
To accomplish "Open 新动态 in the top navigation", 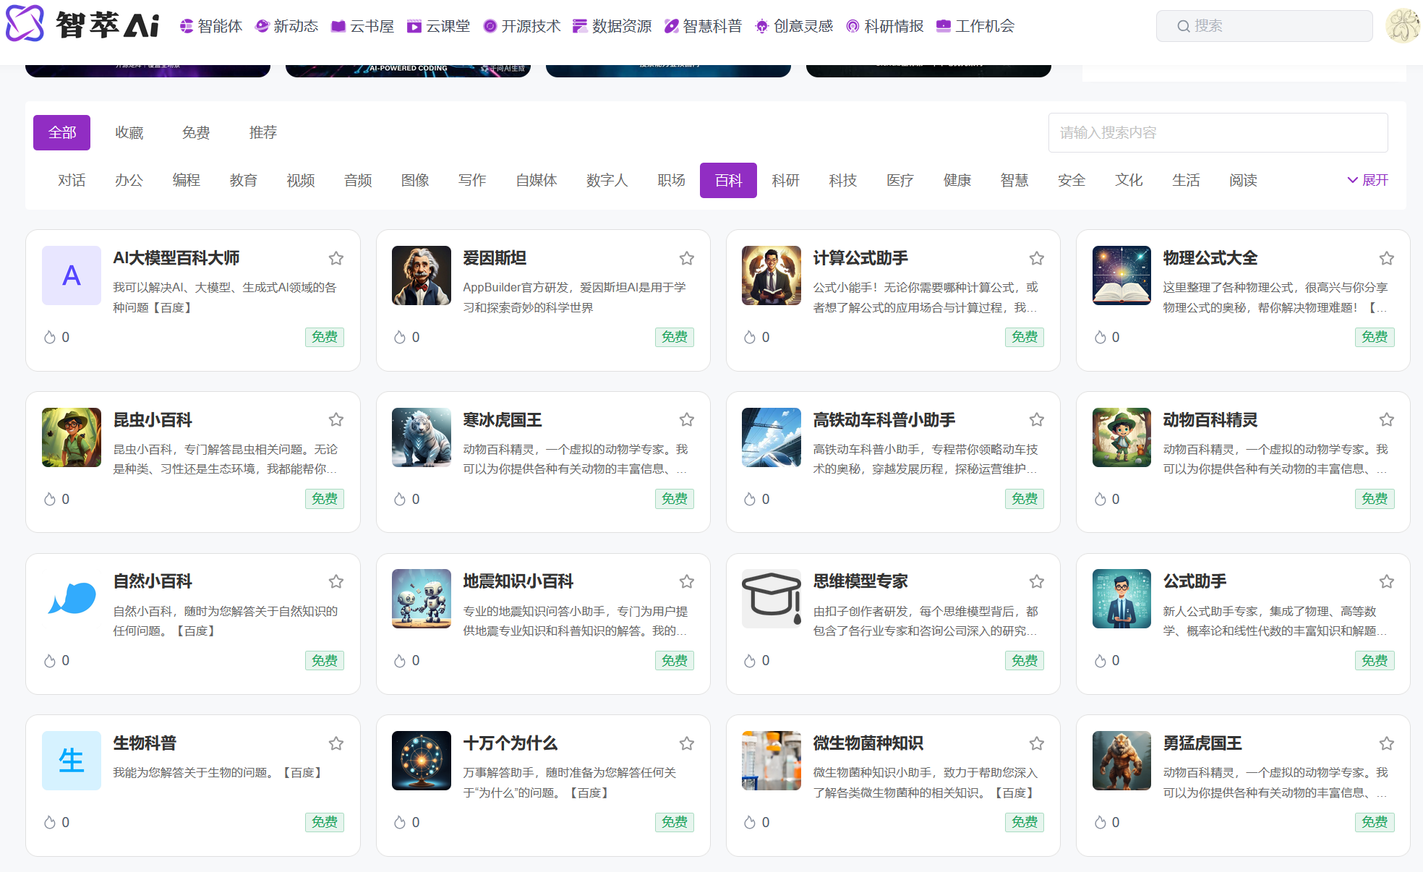I will pyautogui.click(x=287, y=26).
